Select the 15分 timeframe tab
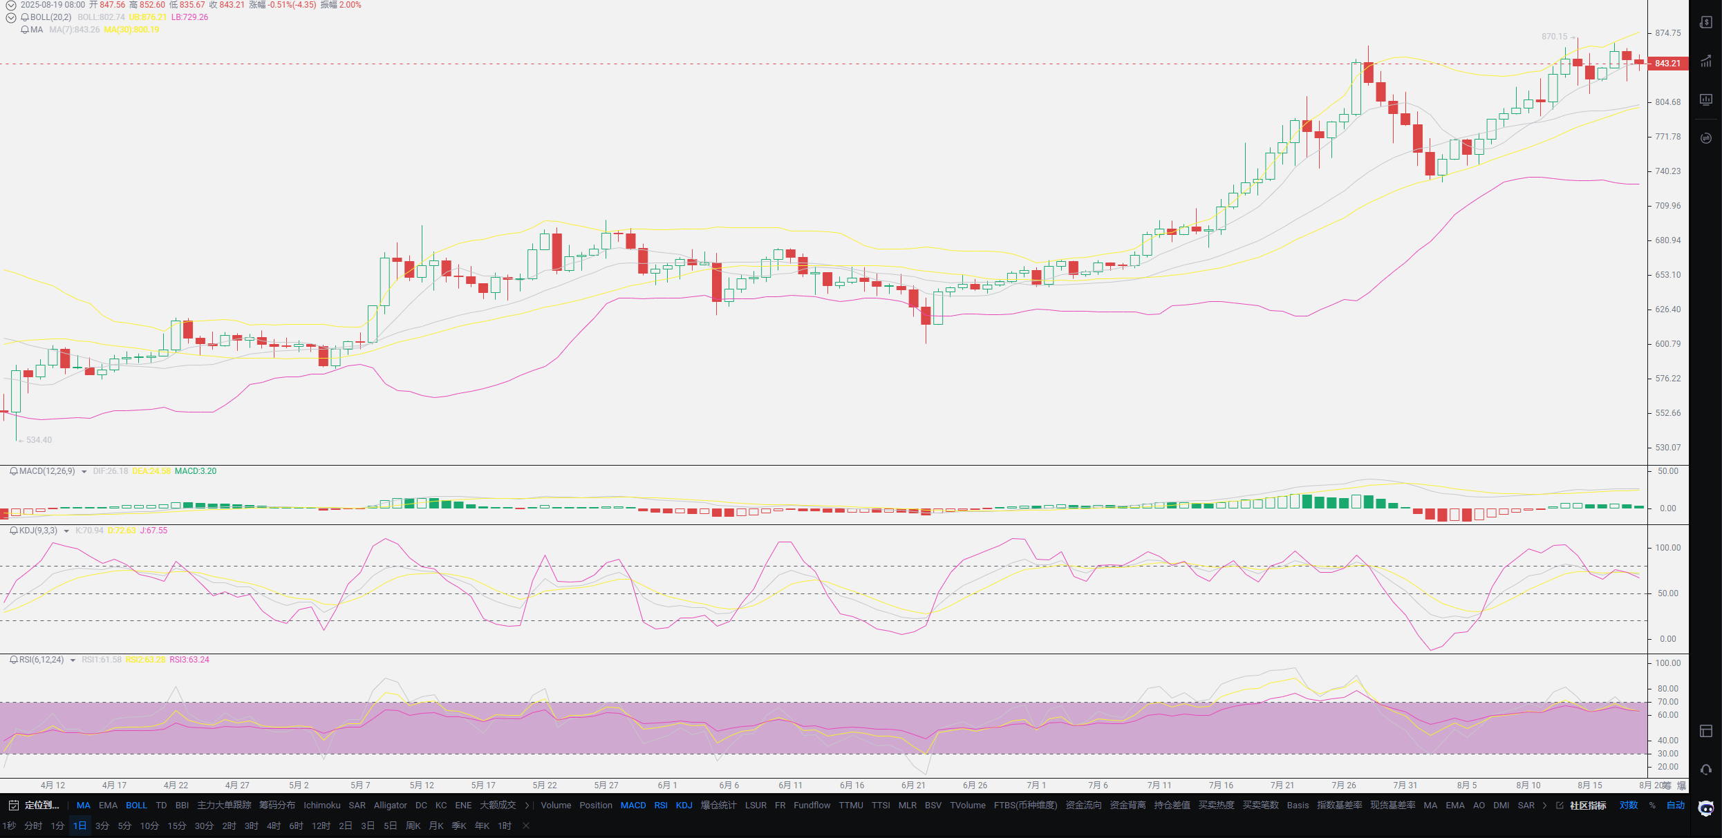The height and width of the screenshot is (838, 1722). pos(177,826)
